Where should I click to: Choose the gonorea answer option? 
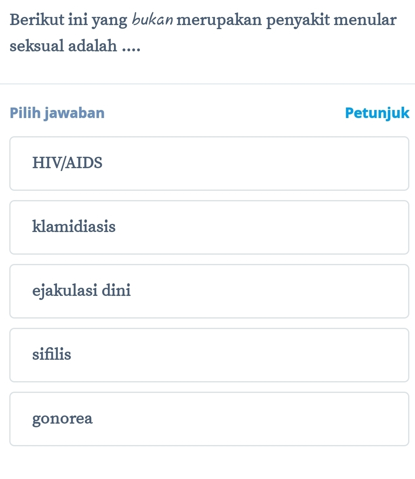(x=209, y=419)
